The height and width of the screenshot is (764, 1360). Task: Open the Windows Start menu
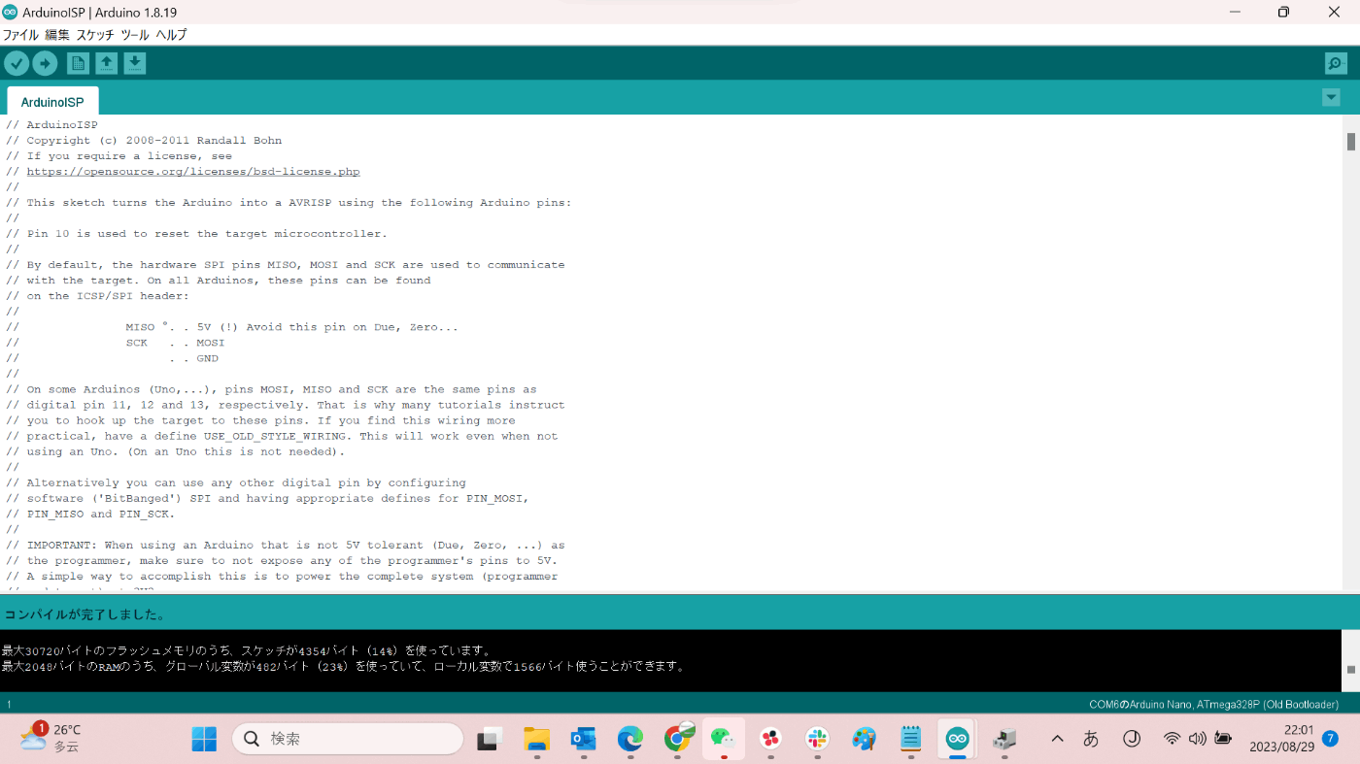pyautogui.click(x=204, y=739)
